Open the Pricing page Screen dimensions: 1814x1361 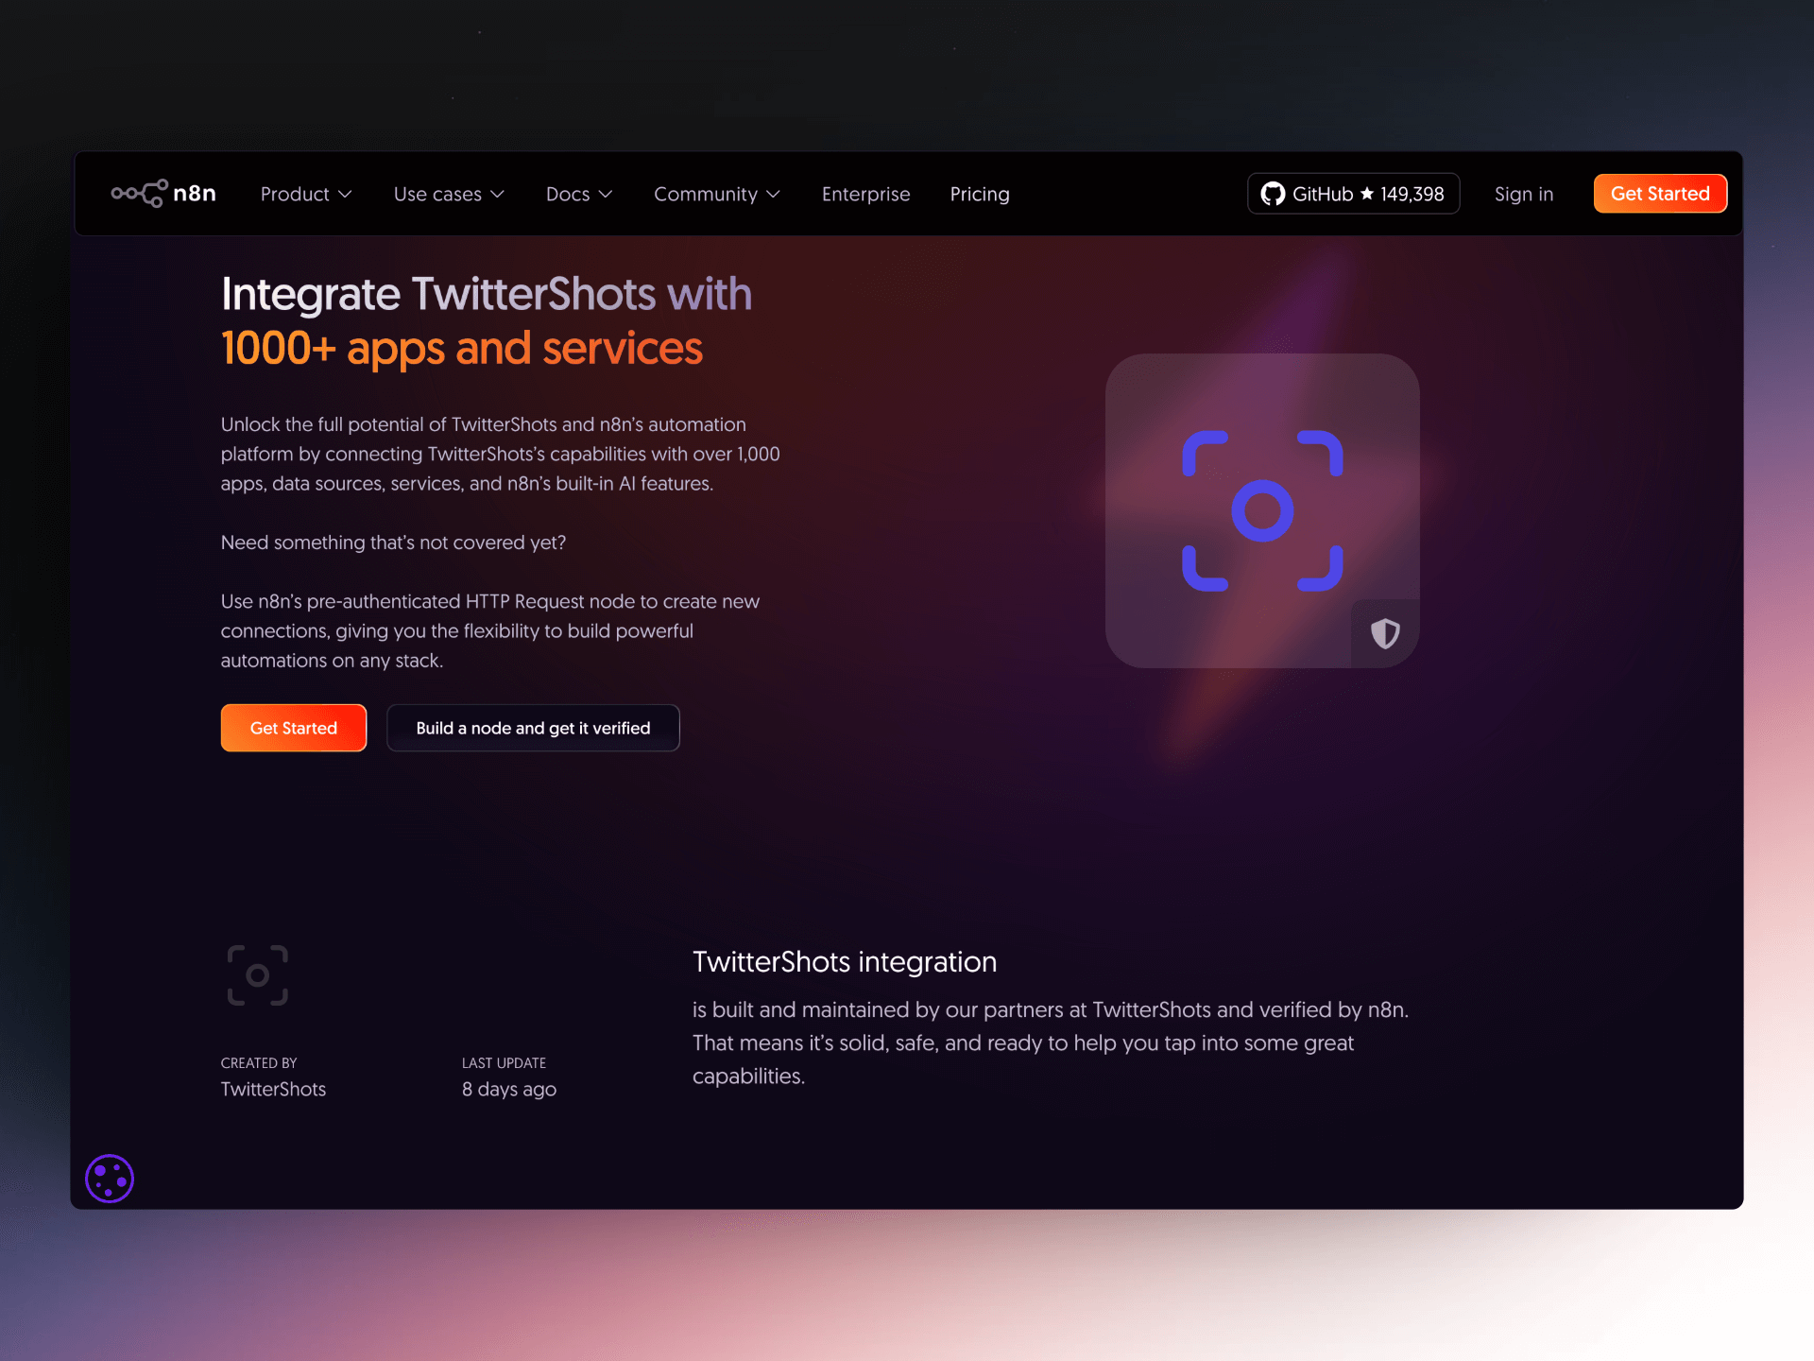(980, 194)
